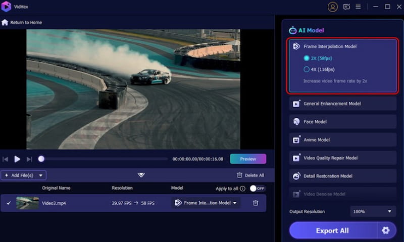Open the Frame Inte...tion Model dropdown
Screen dimensions: 404x242
[206, 203]
